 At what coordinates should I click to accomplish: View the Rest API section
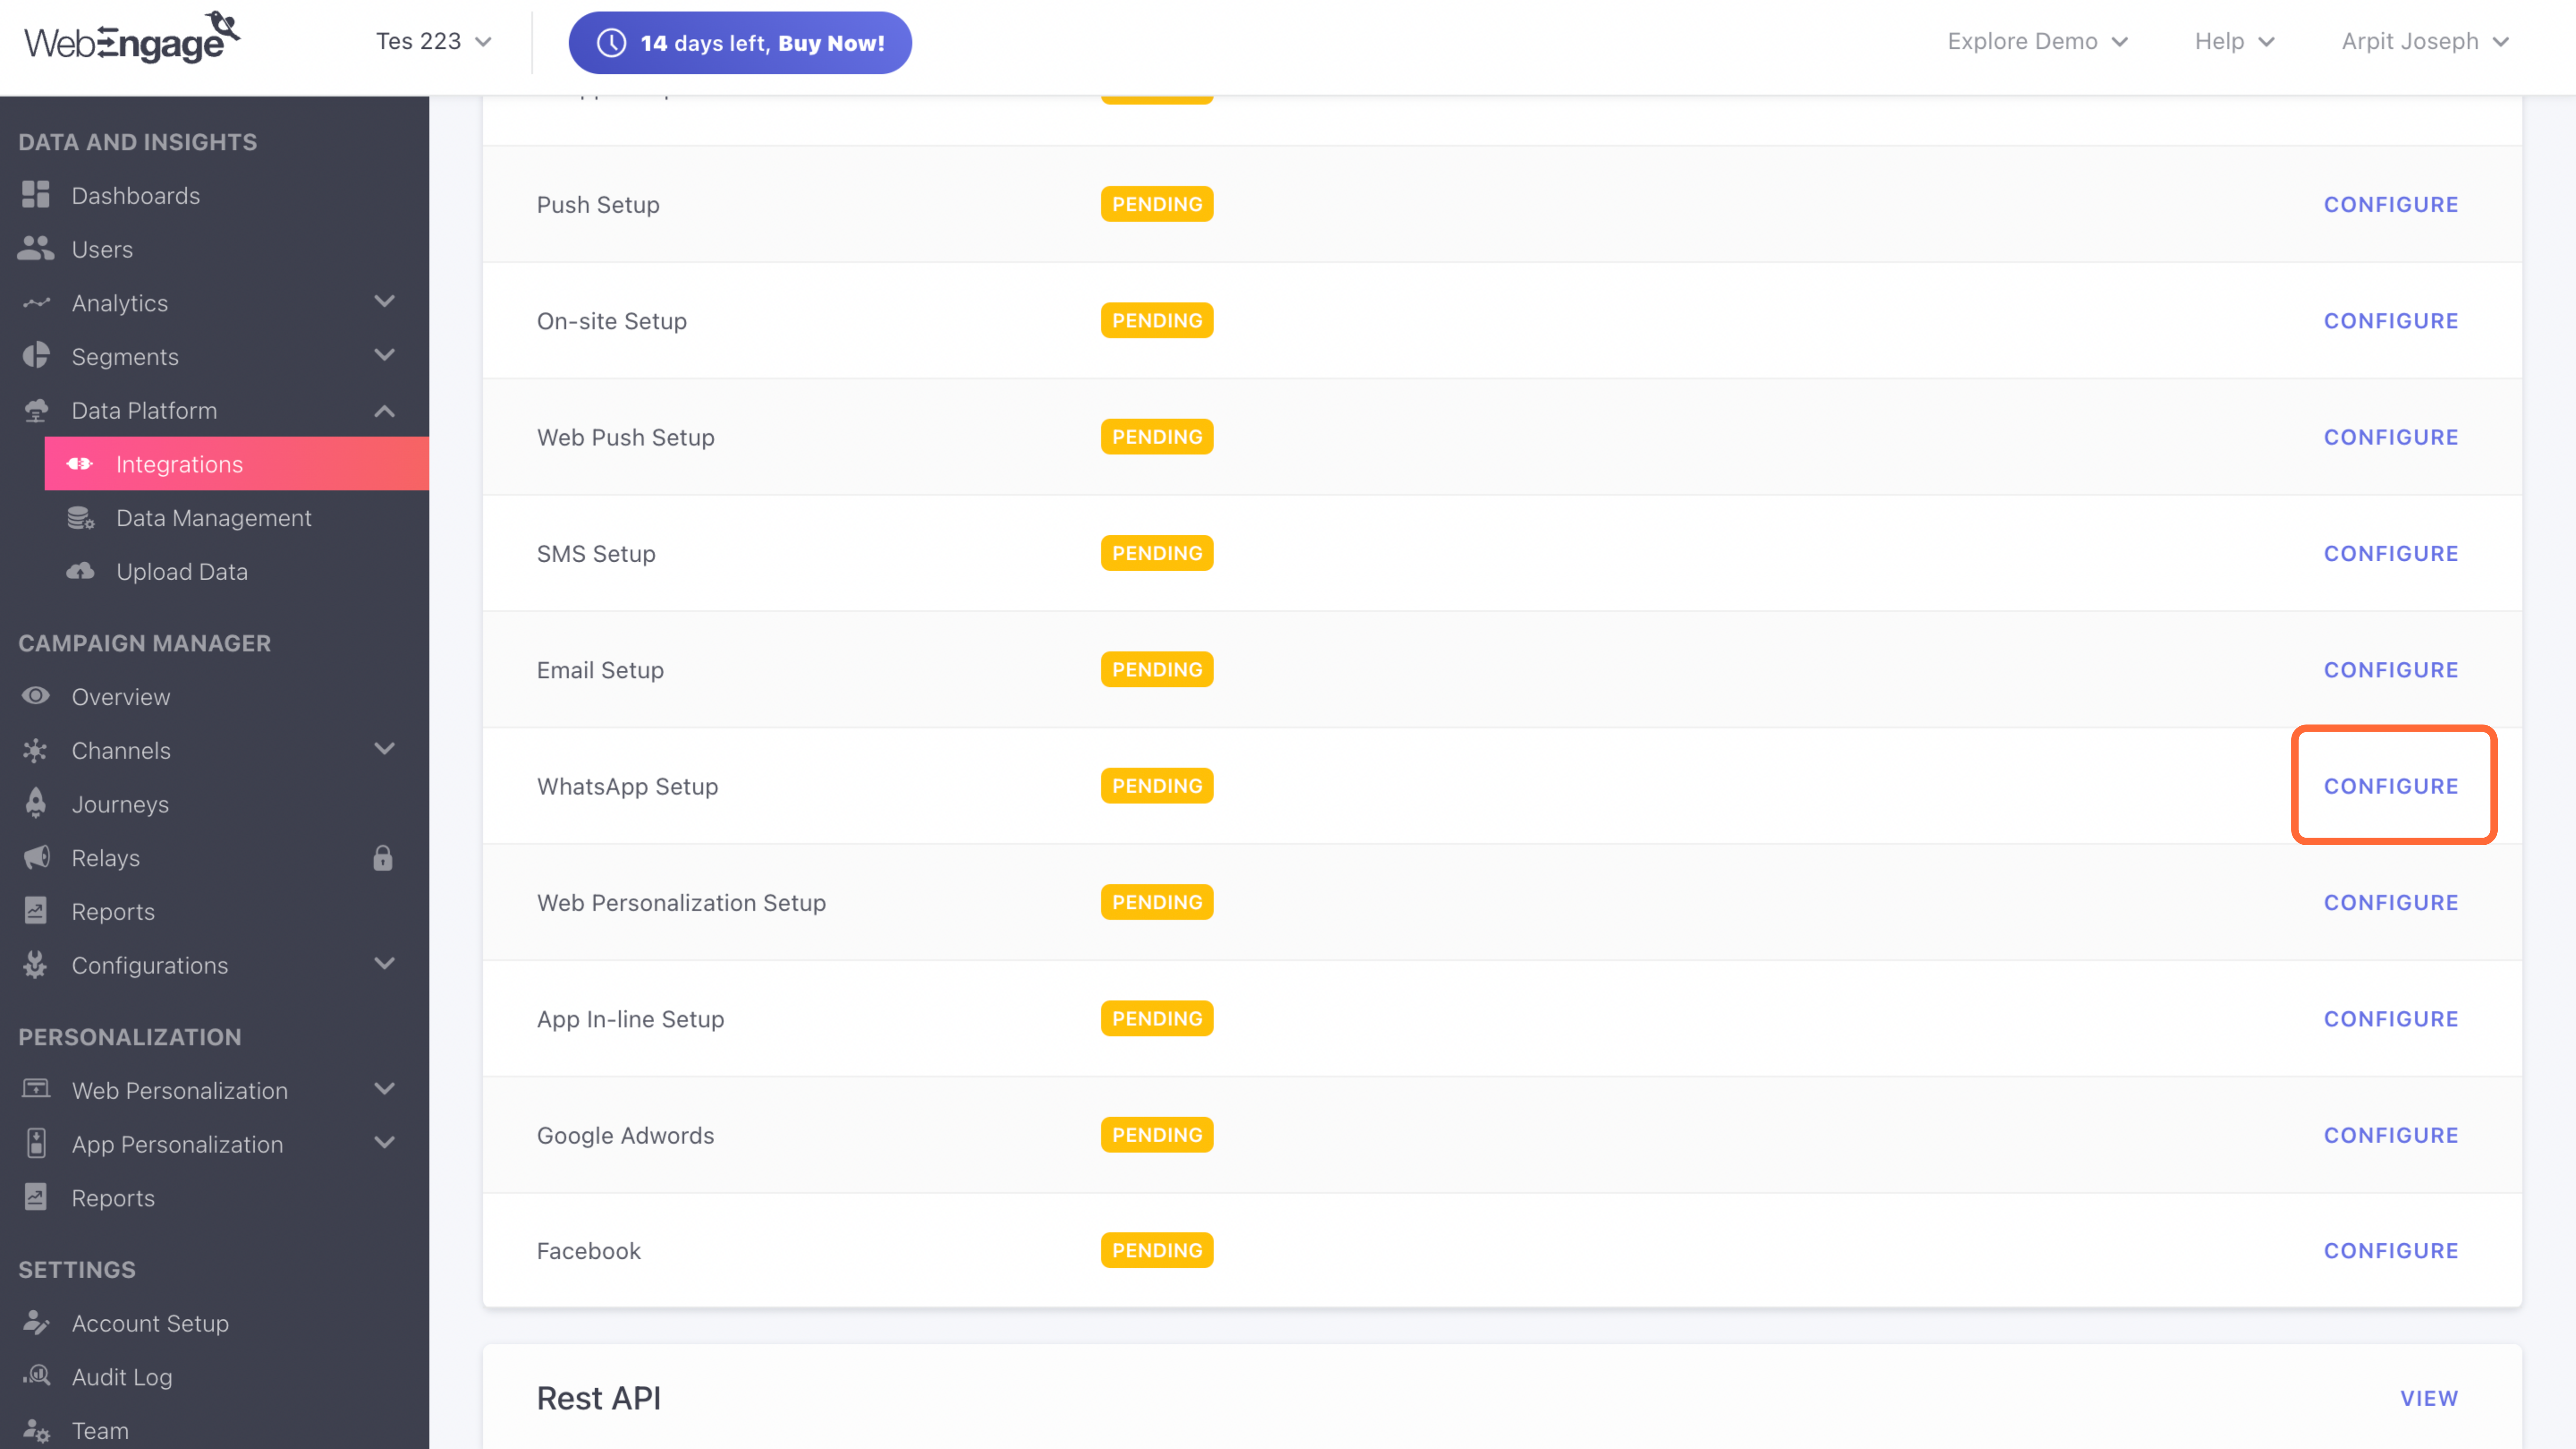[2429, 1398]
